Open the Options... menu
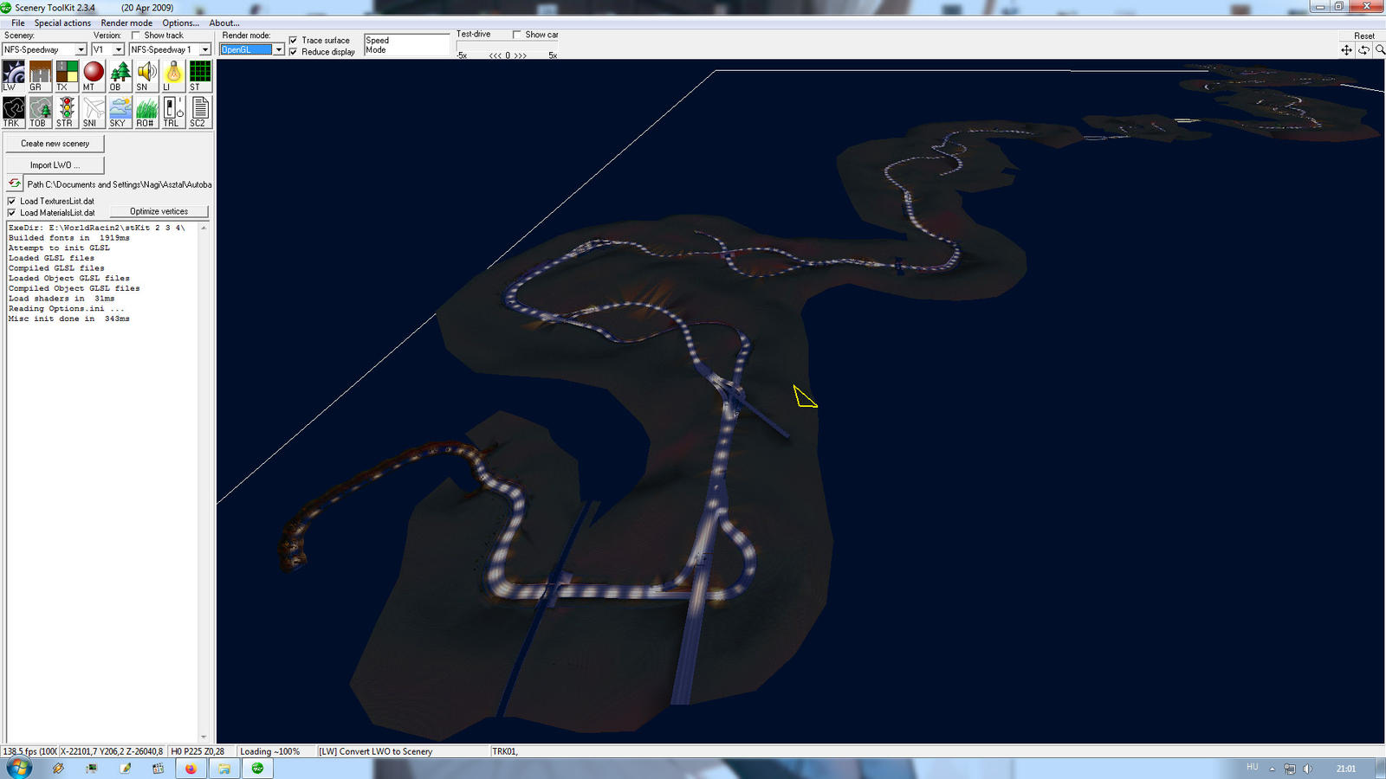The height and width of the screenshot is (779, 1386). tap(180, 23)
